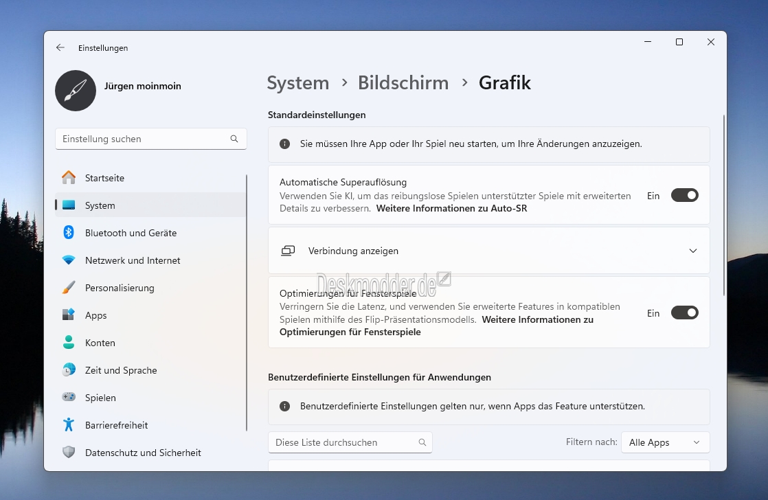This screenshot has height=500, width=768.
Task: Click the user profile avatar picture
Action: point(76,91)
